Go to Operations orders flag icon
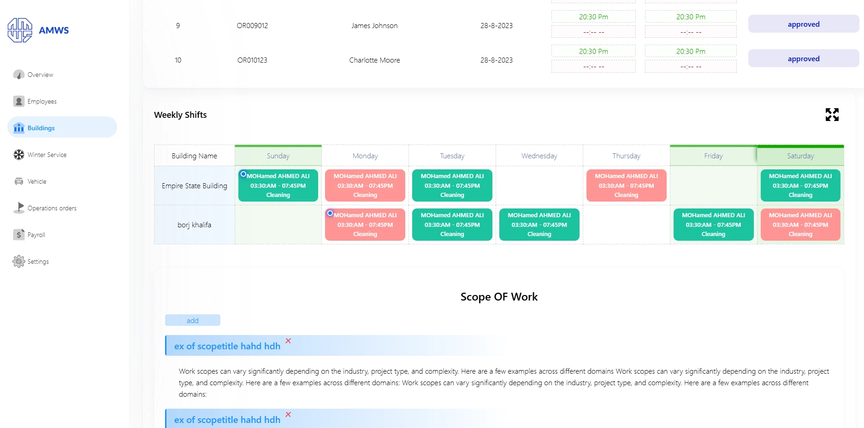864x428 pixels. click(x=19, y=208)
